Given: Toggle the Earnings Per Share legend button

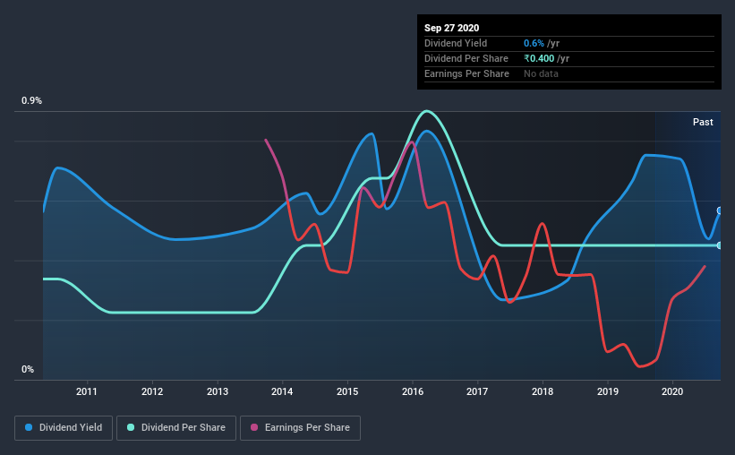Looking at the screenshot, I should coord(300,428).
